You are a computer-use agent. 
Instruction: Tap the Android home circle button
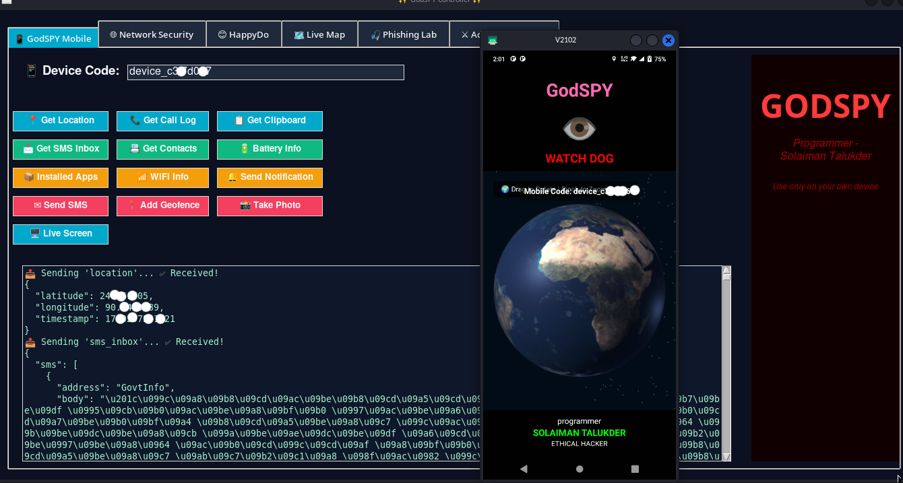coord(580,469)
